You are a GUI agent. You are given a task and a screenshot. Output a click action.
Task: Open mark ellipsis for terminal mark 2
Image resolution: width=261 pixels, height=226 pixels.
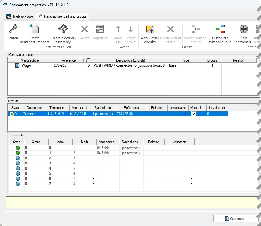tap(94, 153)
